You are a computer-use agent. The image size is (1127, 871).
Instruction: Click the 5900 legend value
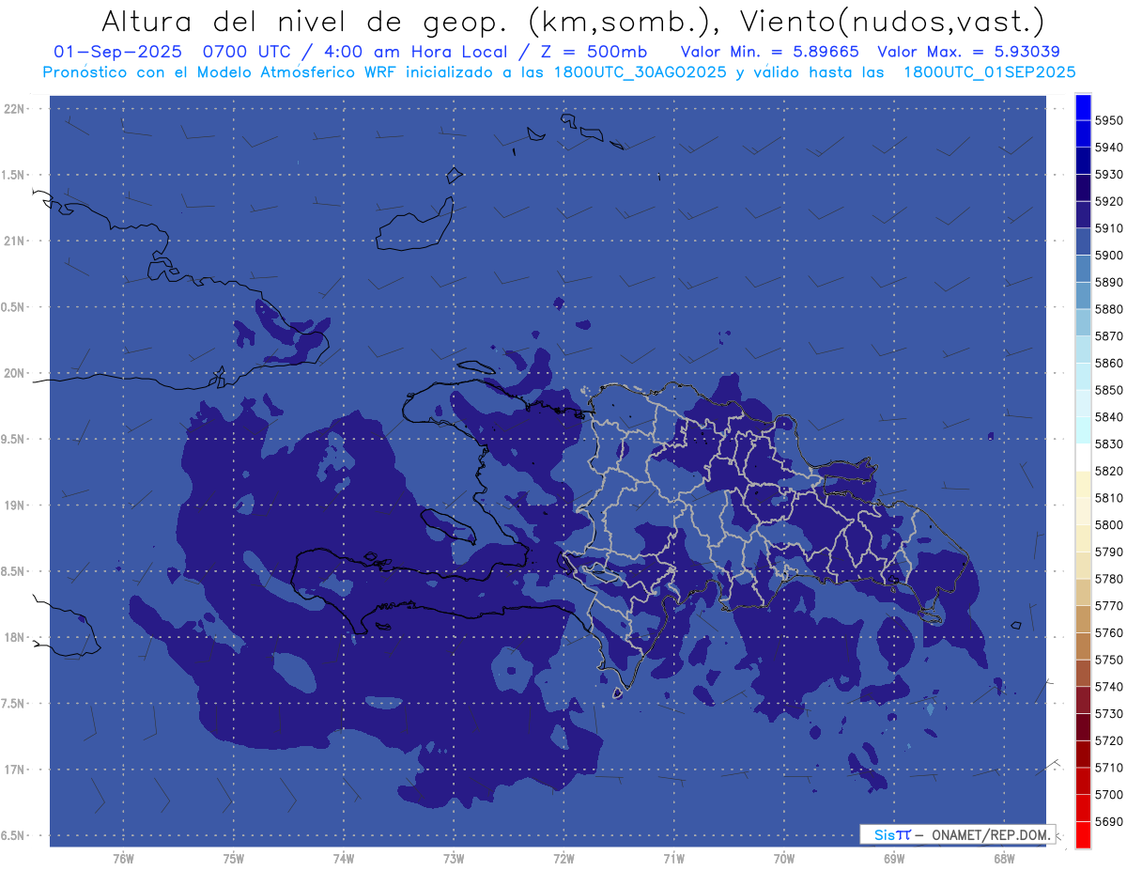(1109, 256)
